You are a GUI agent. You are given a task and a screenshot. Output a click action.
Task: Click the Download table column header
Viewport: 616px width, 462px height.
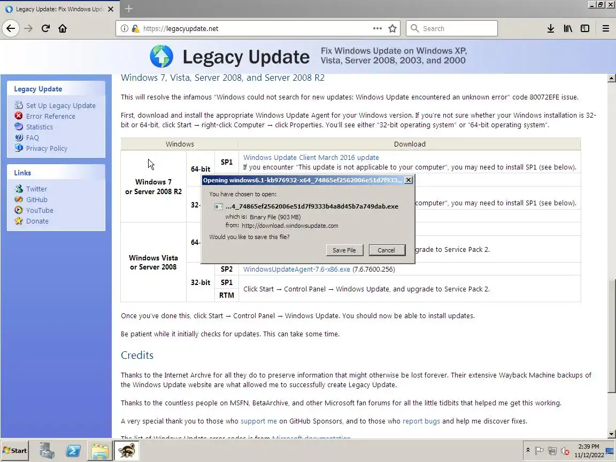pos(410,144)
